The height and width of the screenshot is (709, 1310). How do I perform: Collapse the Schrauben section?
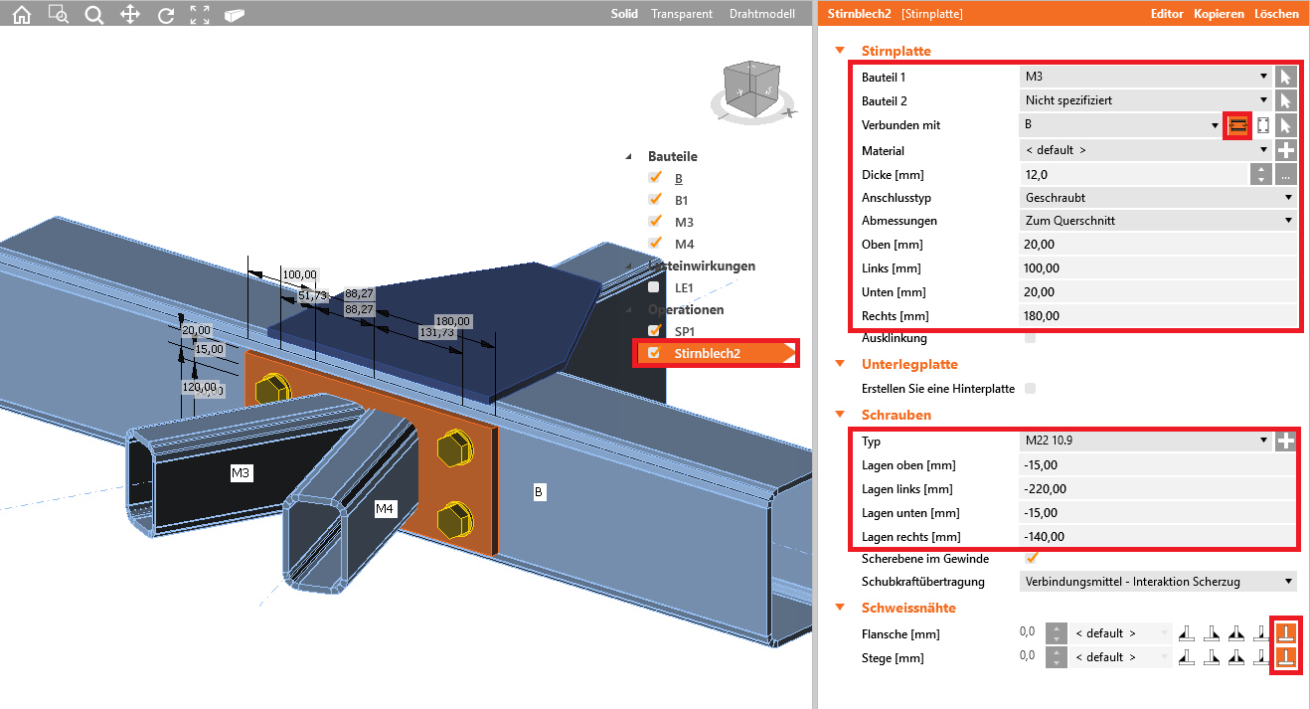coord(841,415)
